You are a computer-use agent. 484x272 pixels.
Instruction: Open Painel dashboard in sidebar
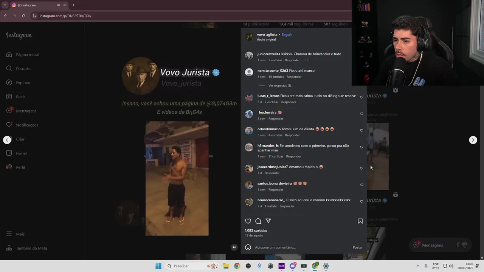(x=17, y=153)
